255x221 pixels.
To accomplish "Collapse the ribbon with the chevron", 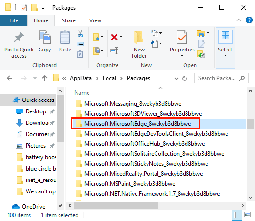I will [x=239, y=20].
